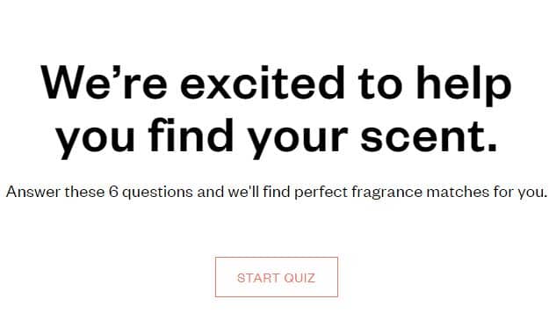Click the "you find your scent." heading line
Screen dimensions: 556x321
[x=277, y=137]
